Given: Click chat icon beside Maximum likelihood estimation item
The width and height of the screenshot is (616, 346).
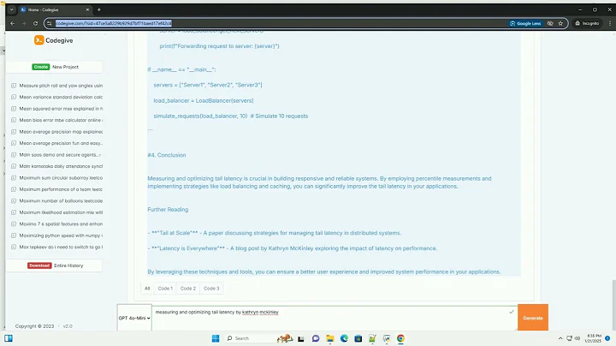Looking at the screenshot, I should (14, 212).
